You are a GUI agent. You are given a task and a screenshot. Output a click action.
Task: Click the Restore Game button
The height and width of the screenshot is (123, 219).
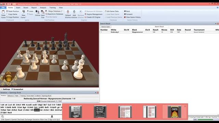[106, 27]
